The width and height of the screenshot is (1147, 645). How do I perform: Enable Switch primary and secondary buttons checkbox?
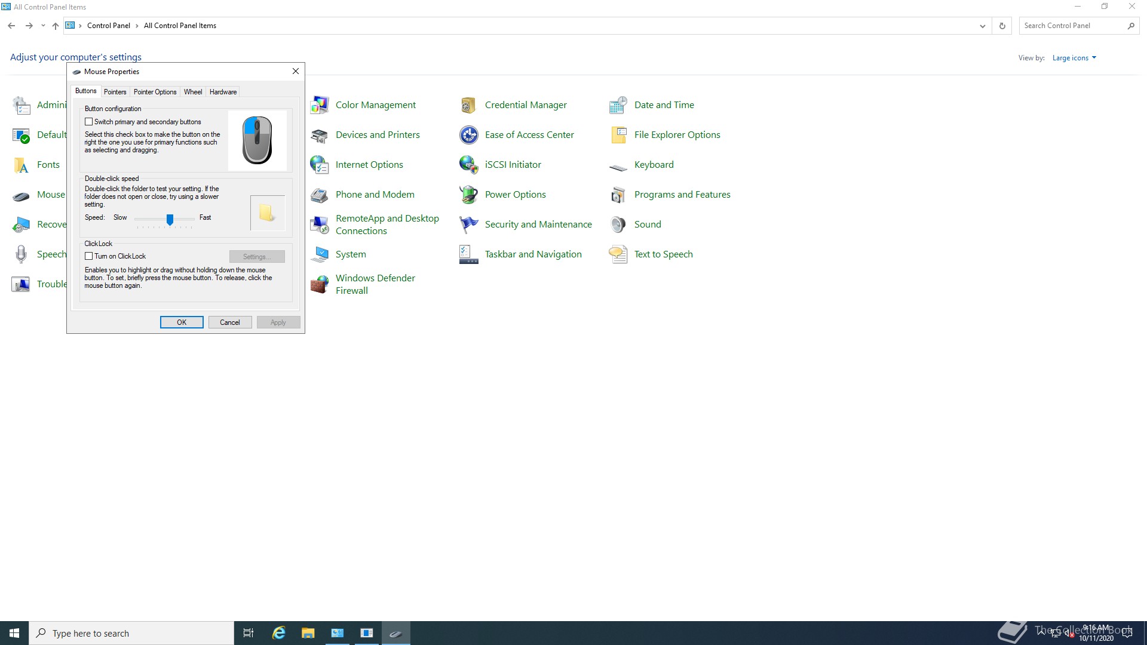89,122
